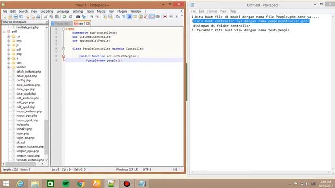Open the Plugins menu in Notepad++
The image size is (335, 188).
(x=122, y=11)
